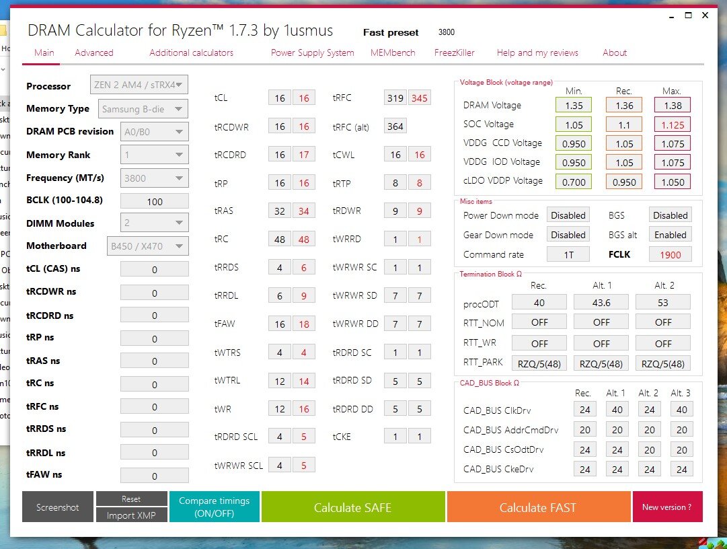This screenshot has height=549, width=727.
Task: Toggle Compare timings (ON/OFF)
Action: 215,507
